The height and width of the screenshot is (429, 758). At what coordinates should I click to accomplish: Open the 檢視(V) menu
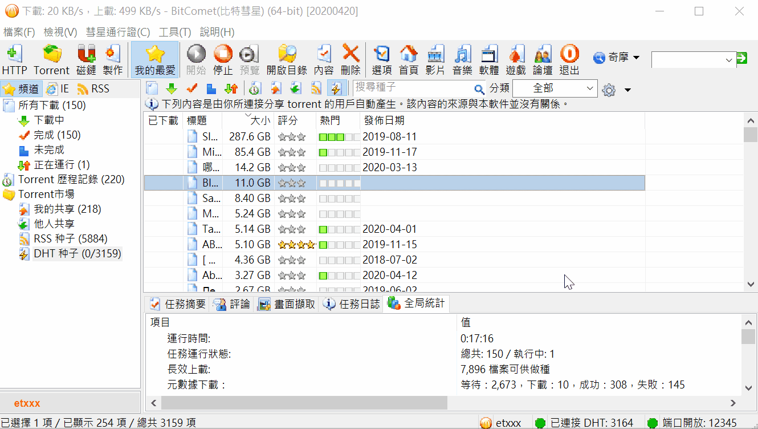click(60, 32)
